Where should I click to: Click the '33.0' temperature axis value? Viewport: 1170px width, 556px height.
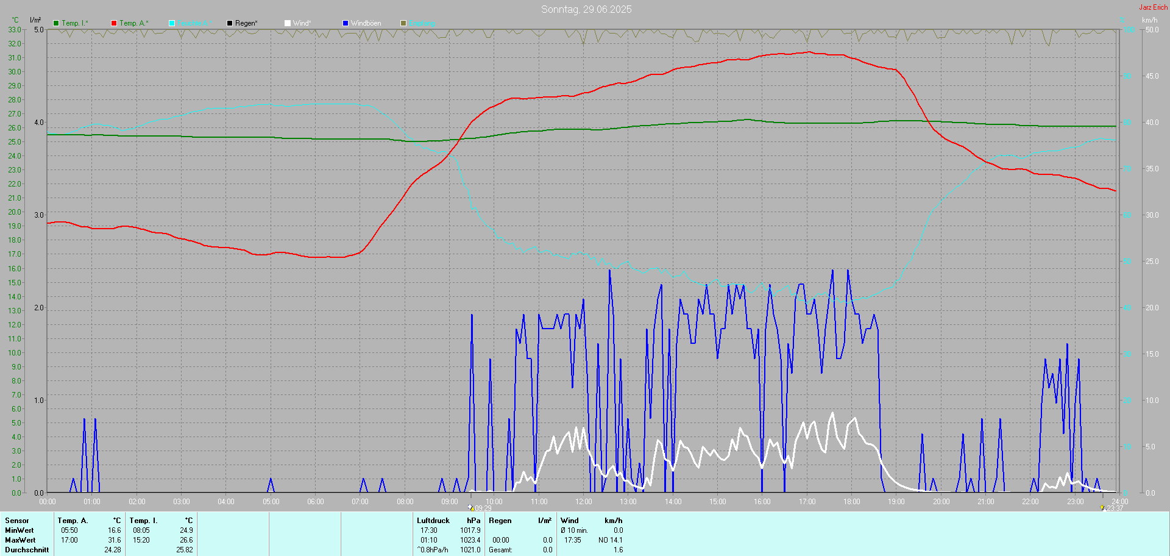[15, 29]
